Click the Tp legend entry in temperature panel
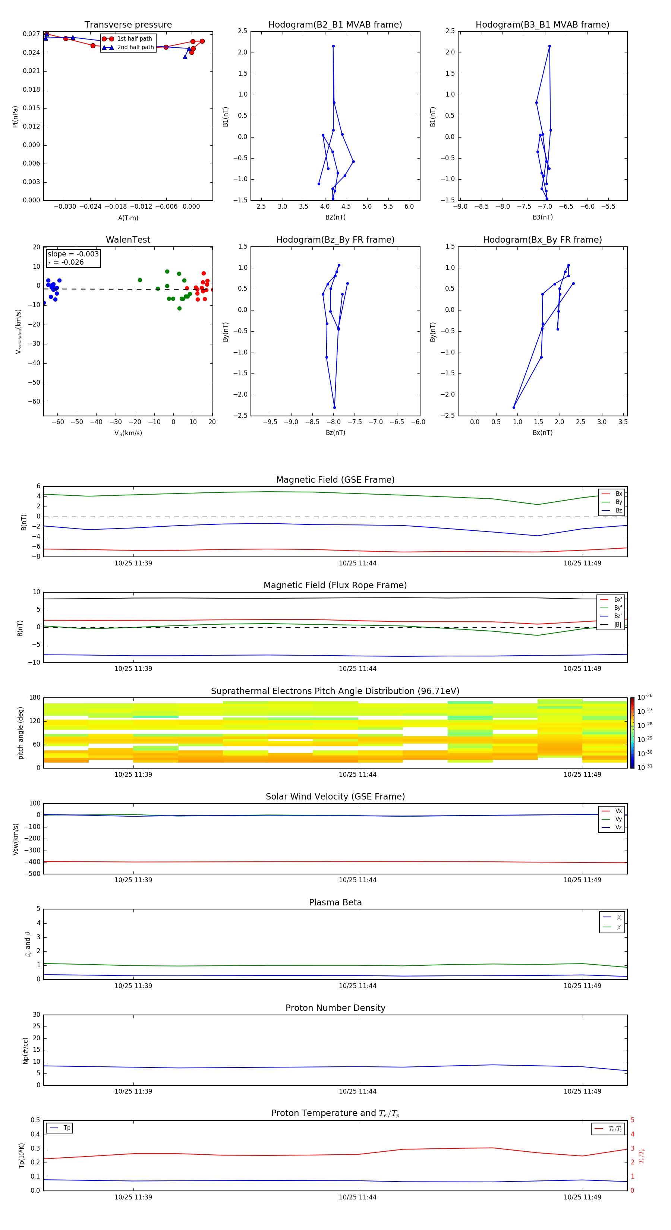The height and width of the screenshot is (1230, 671). pos(60,1128)
